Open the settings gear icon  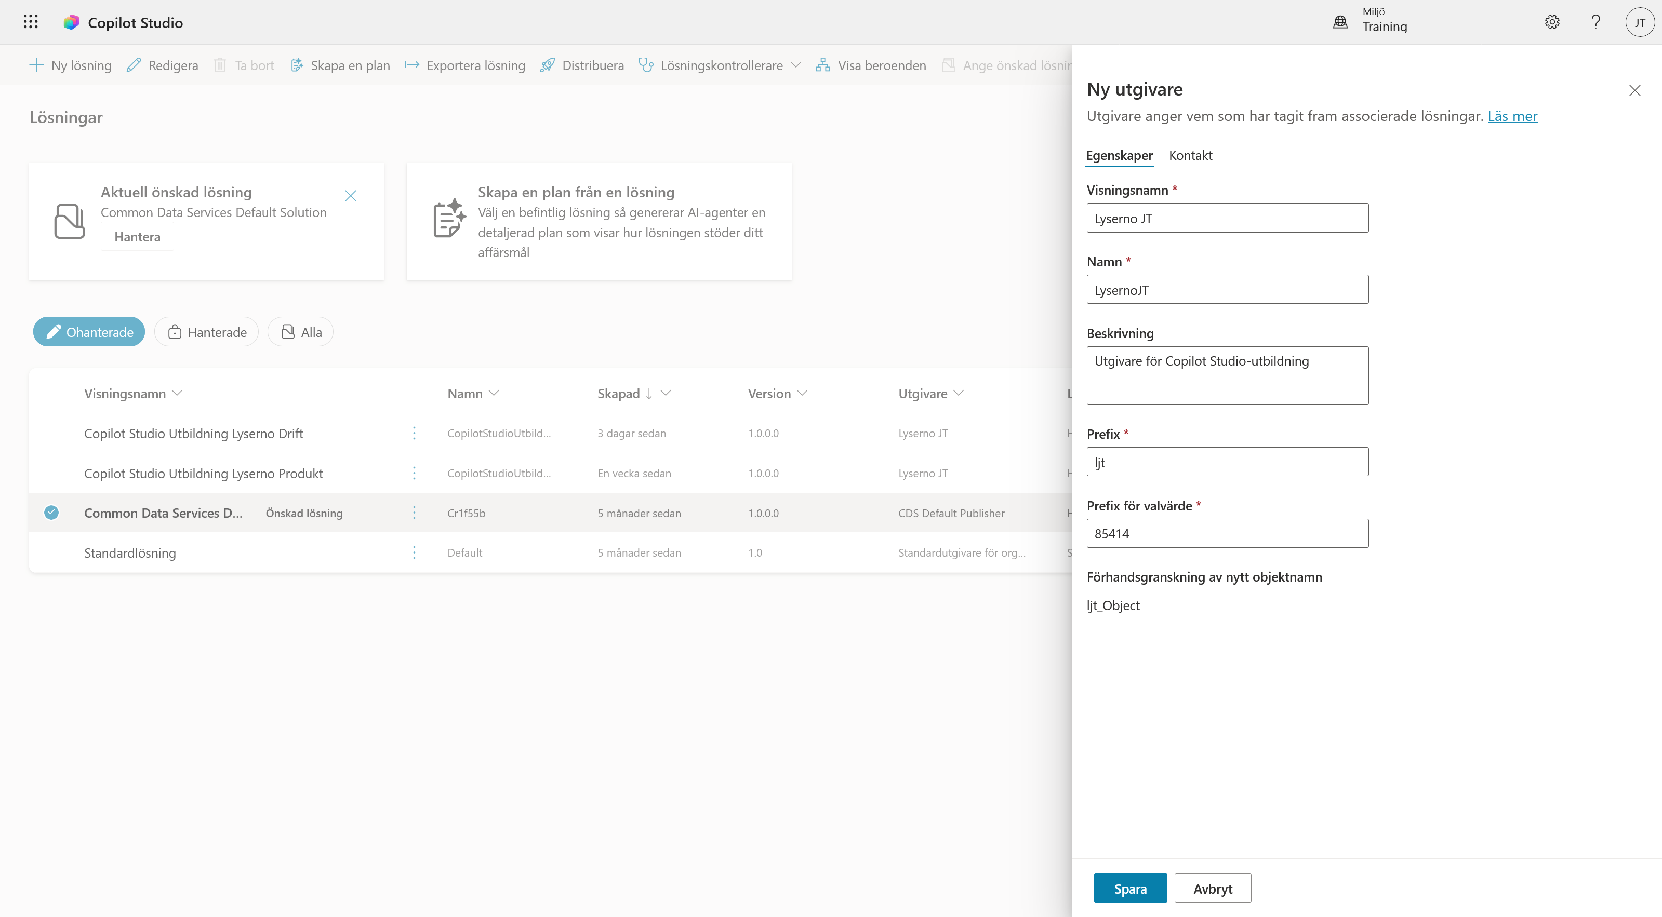click(1552, 22)
